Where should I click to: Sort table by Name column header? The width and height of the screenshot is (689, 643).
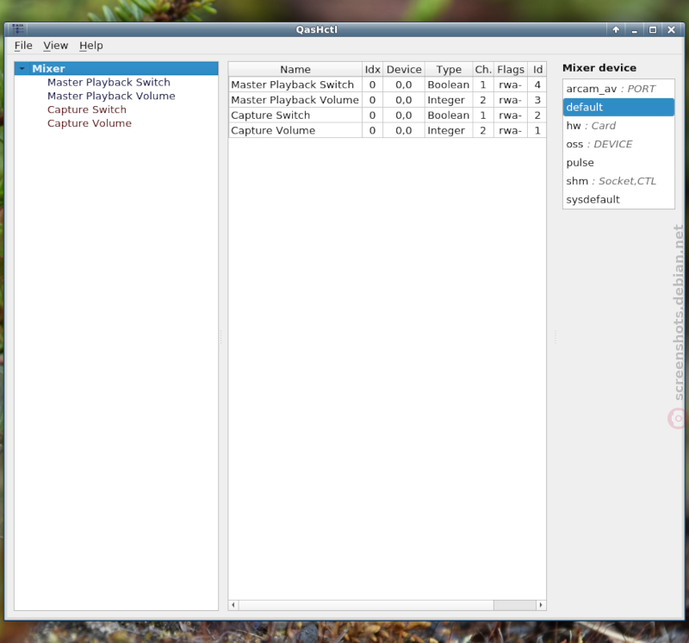(295, 70)
